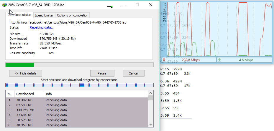
Task: Cancel the current download
Action: (134, 73)
